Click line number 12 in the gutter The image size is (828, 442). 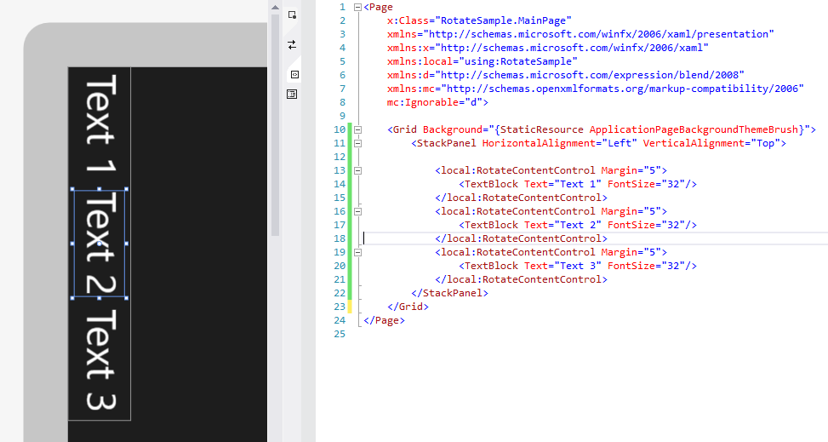tap(340, 157)
